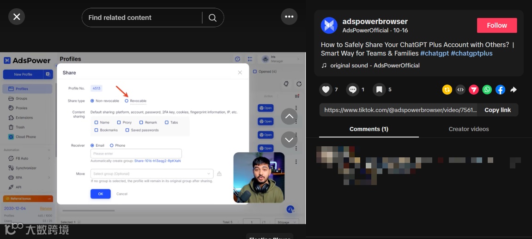Open the three-dot more options menu
This screenshot has width=532, height=239.
tap(289, 17)
